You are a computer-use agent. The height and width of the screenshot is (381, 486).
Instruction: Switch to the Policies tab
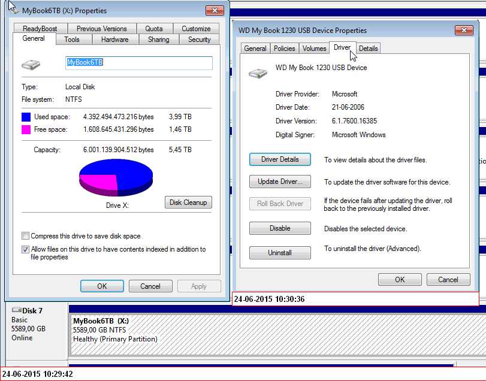(x=284, y=49)
